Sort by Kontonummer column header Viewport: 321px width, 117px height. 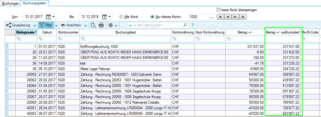click(68, 32)
